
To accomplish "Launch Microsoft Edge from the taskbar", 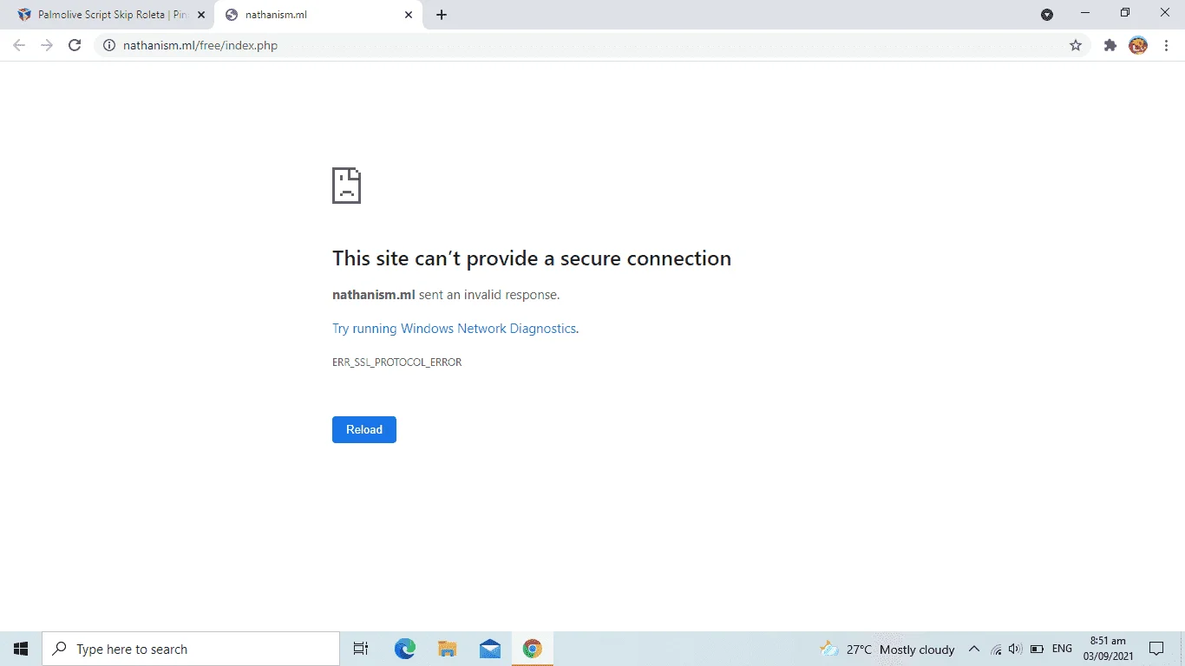I will coord(405,649).
